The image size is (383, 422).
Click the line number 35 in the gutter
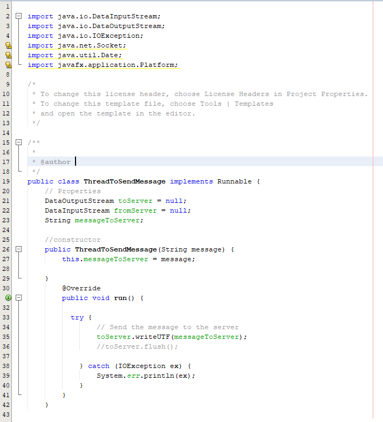(x=6, y=337)
